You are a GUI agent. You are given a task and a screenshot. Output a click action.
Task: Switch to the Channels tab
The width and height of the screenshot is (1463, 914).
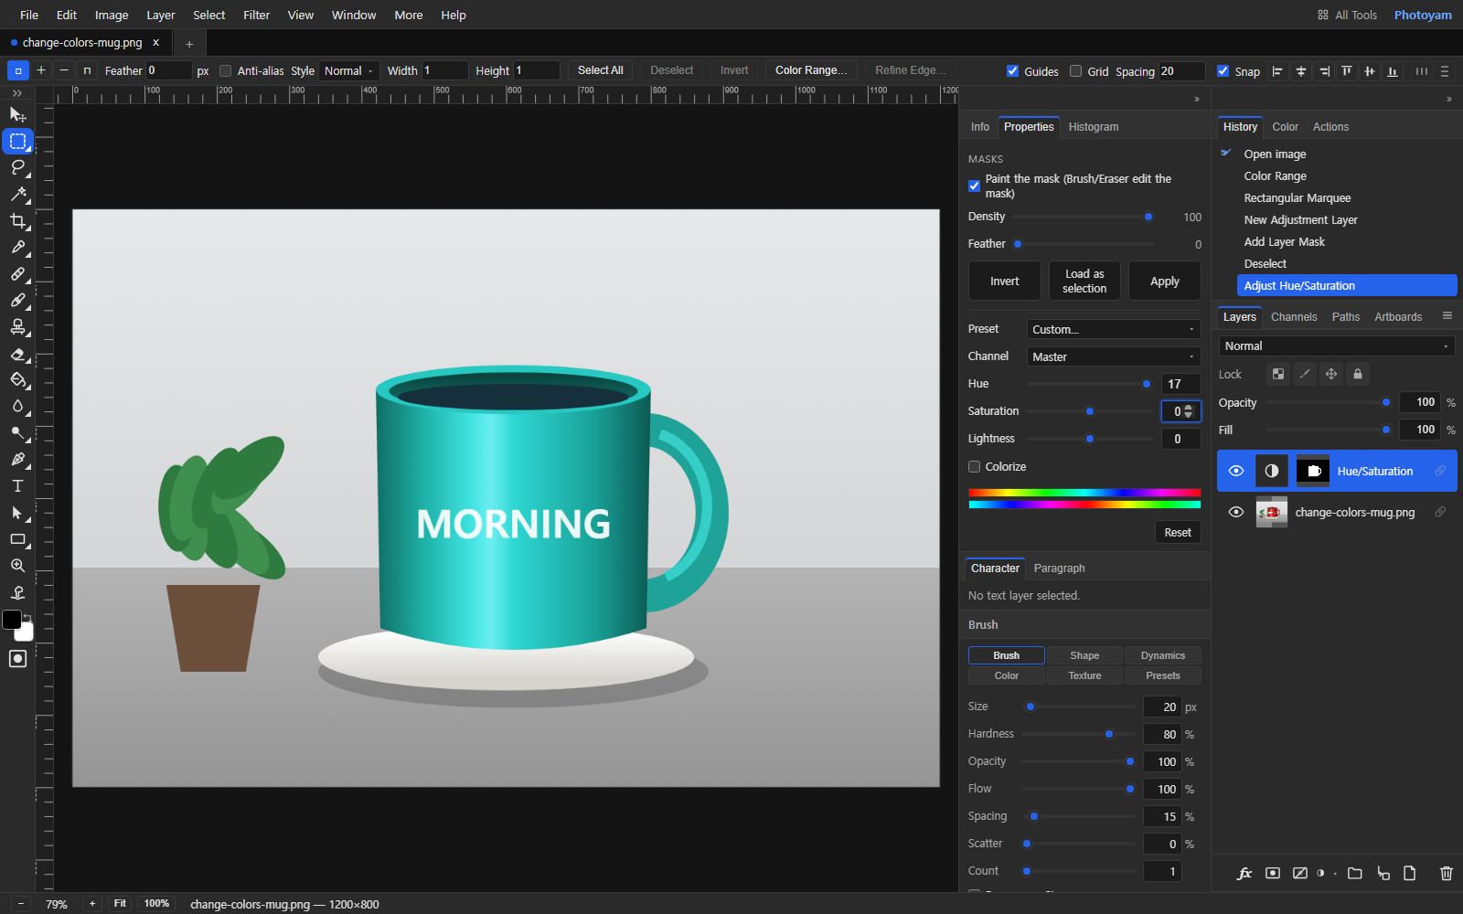coord(1294,317)
